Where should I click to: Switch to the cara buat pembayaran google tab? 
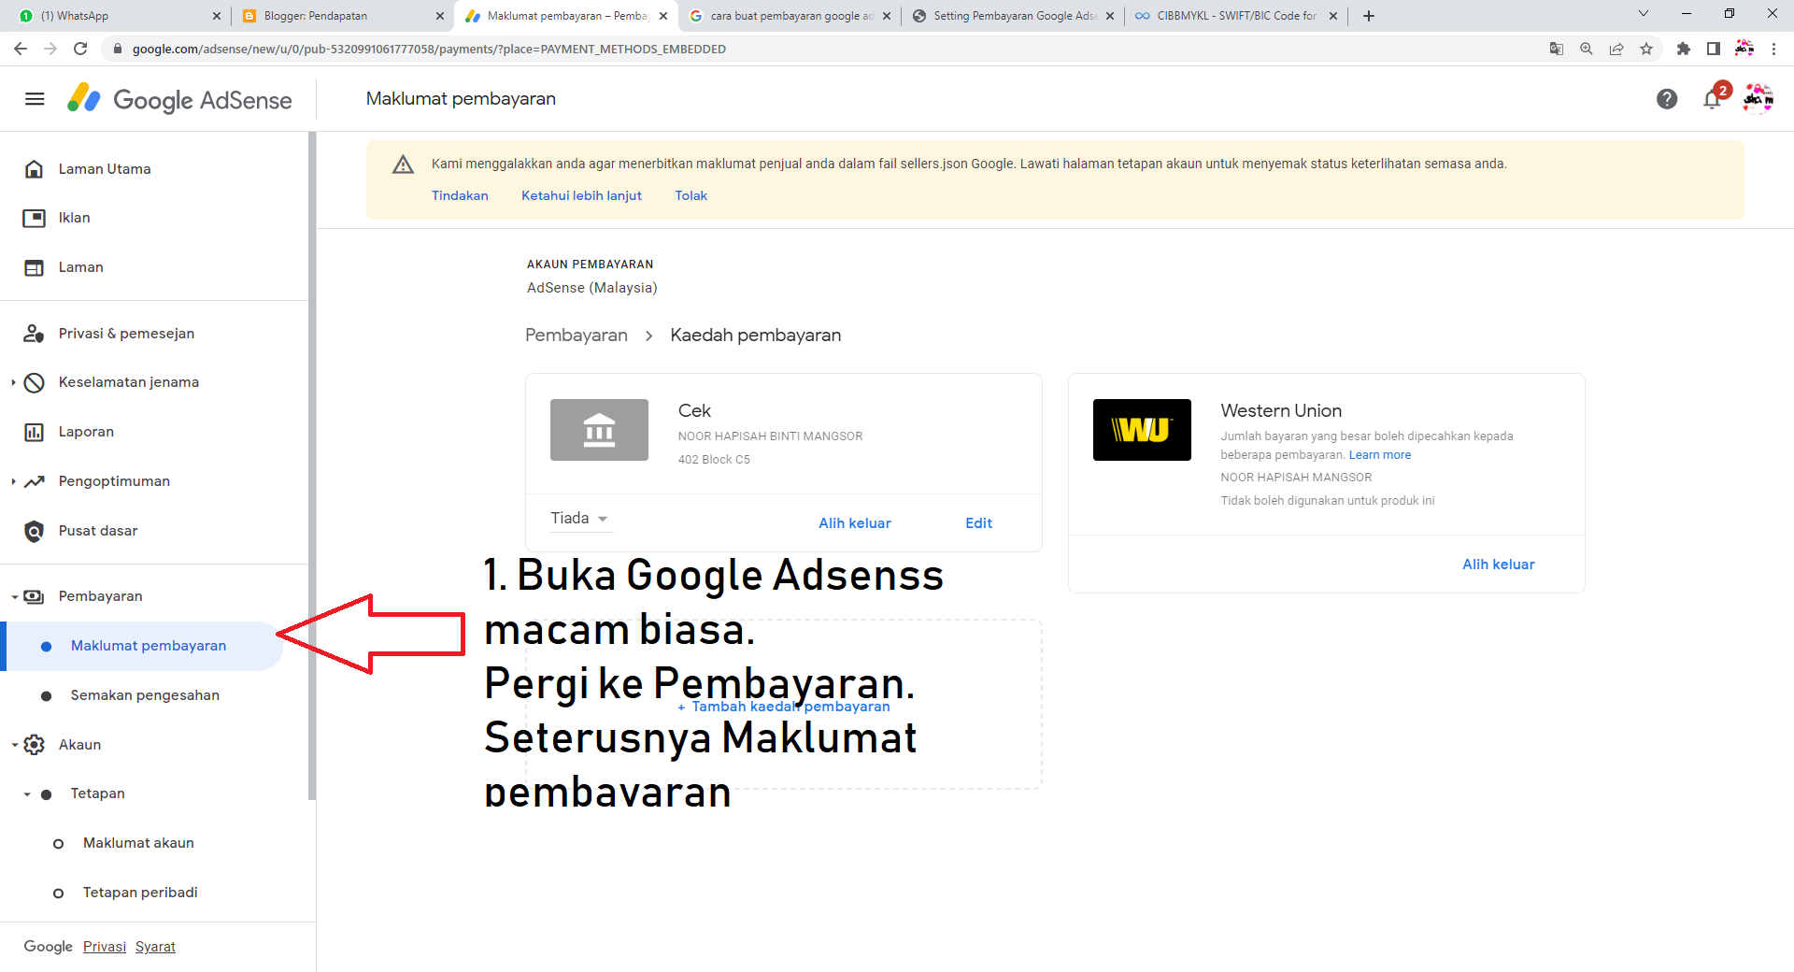[788, 16]
